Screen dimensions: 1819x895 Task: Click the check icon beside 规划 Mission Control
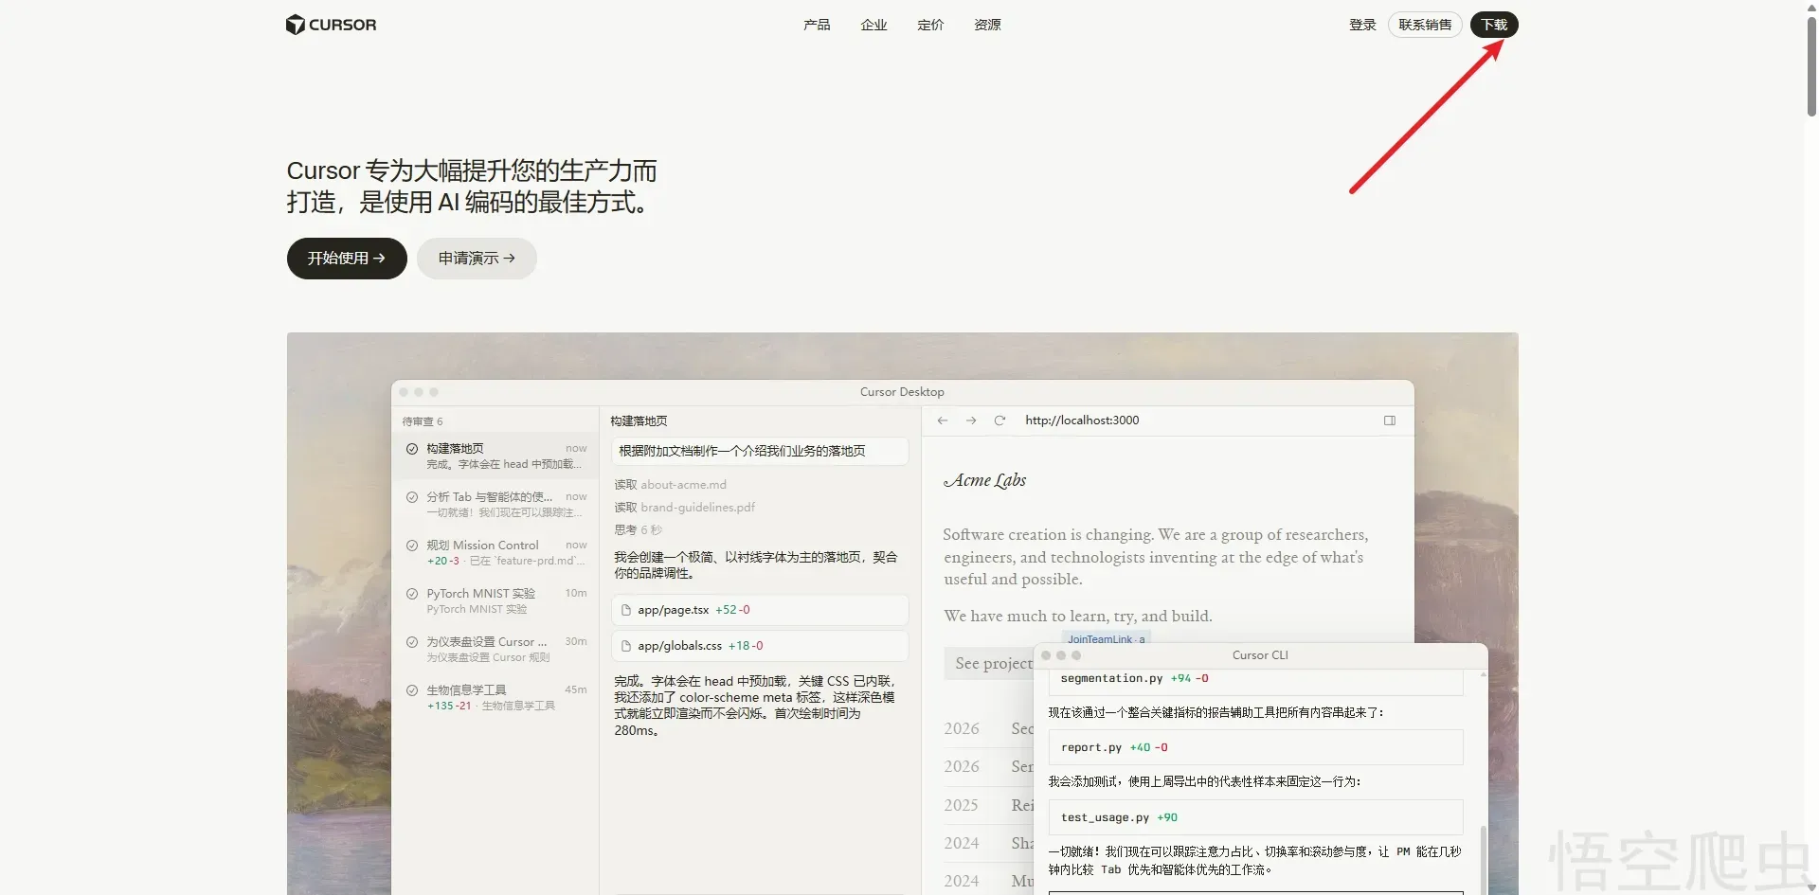tap(412, 546)
